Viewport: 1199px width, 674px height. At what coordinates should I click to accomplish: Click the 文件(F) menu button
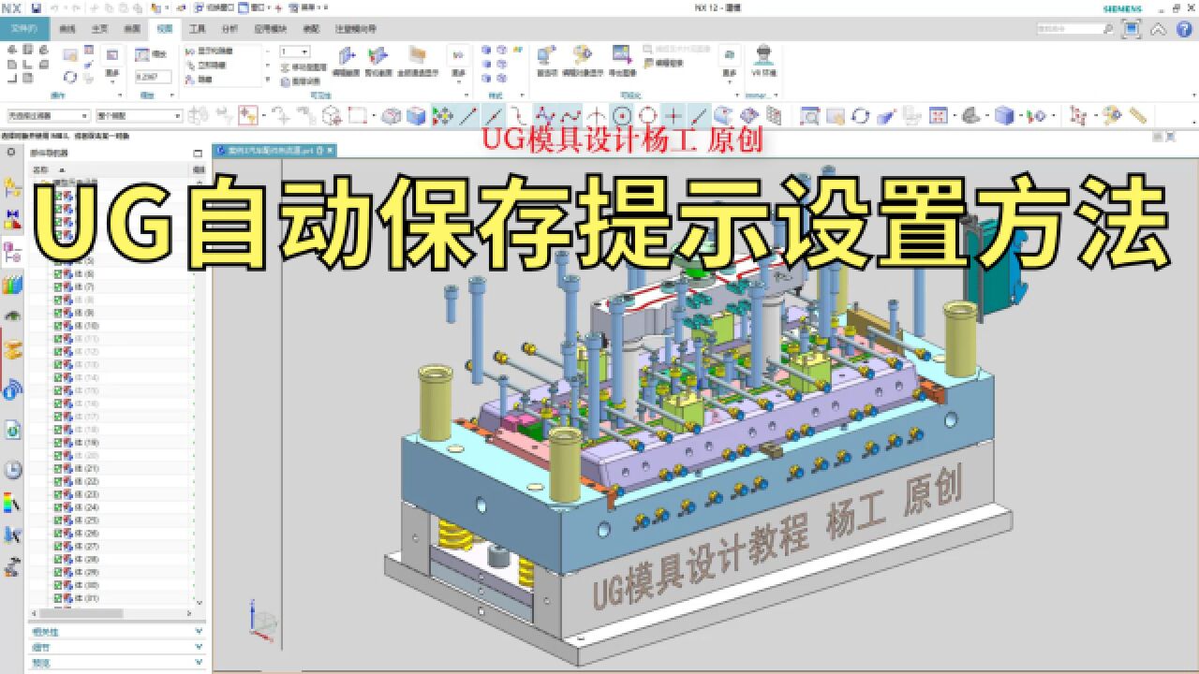coord(22,29)
